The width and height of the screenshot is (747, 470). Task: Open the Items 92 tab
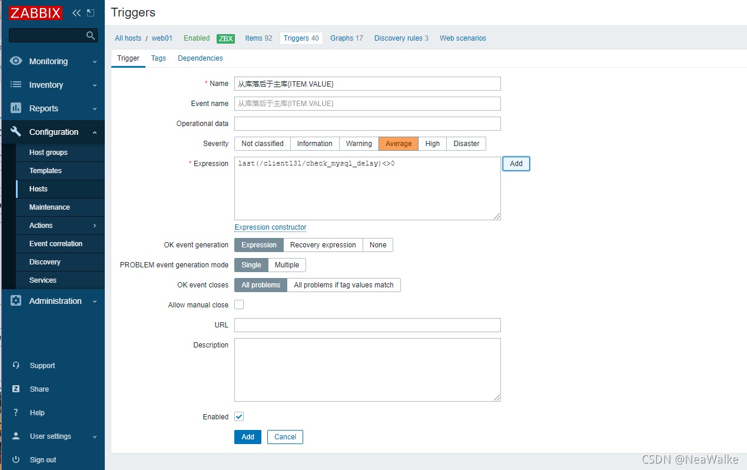258,38
